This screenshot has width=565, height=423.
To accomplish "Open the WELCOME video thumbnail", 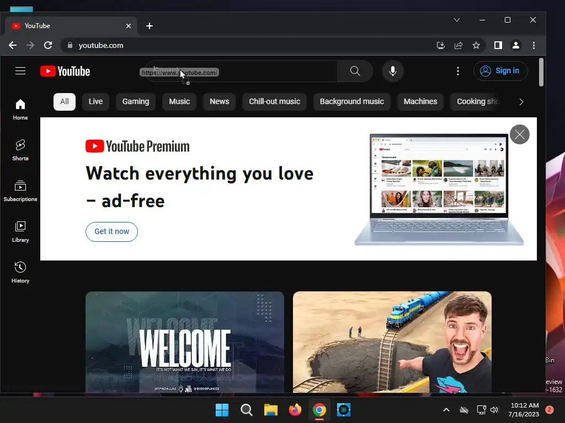I will pos(185,342).
